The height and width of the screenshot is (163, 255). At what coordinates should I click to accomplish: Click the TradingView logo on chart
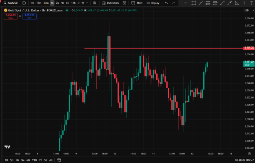click(x=7, y=147)
